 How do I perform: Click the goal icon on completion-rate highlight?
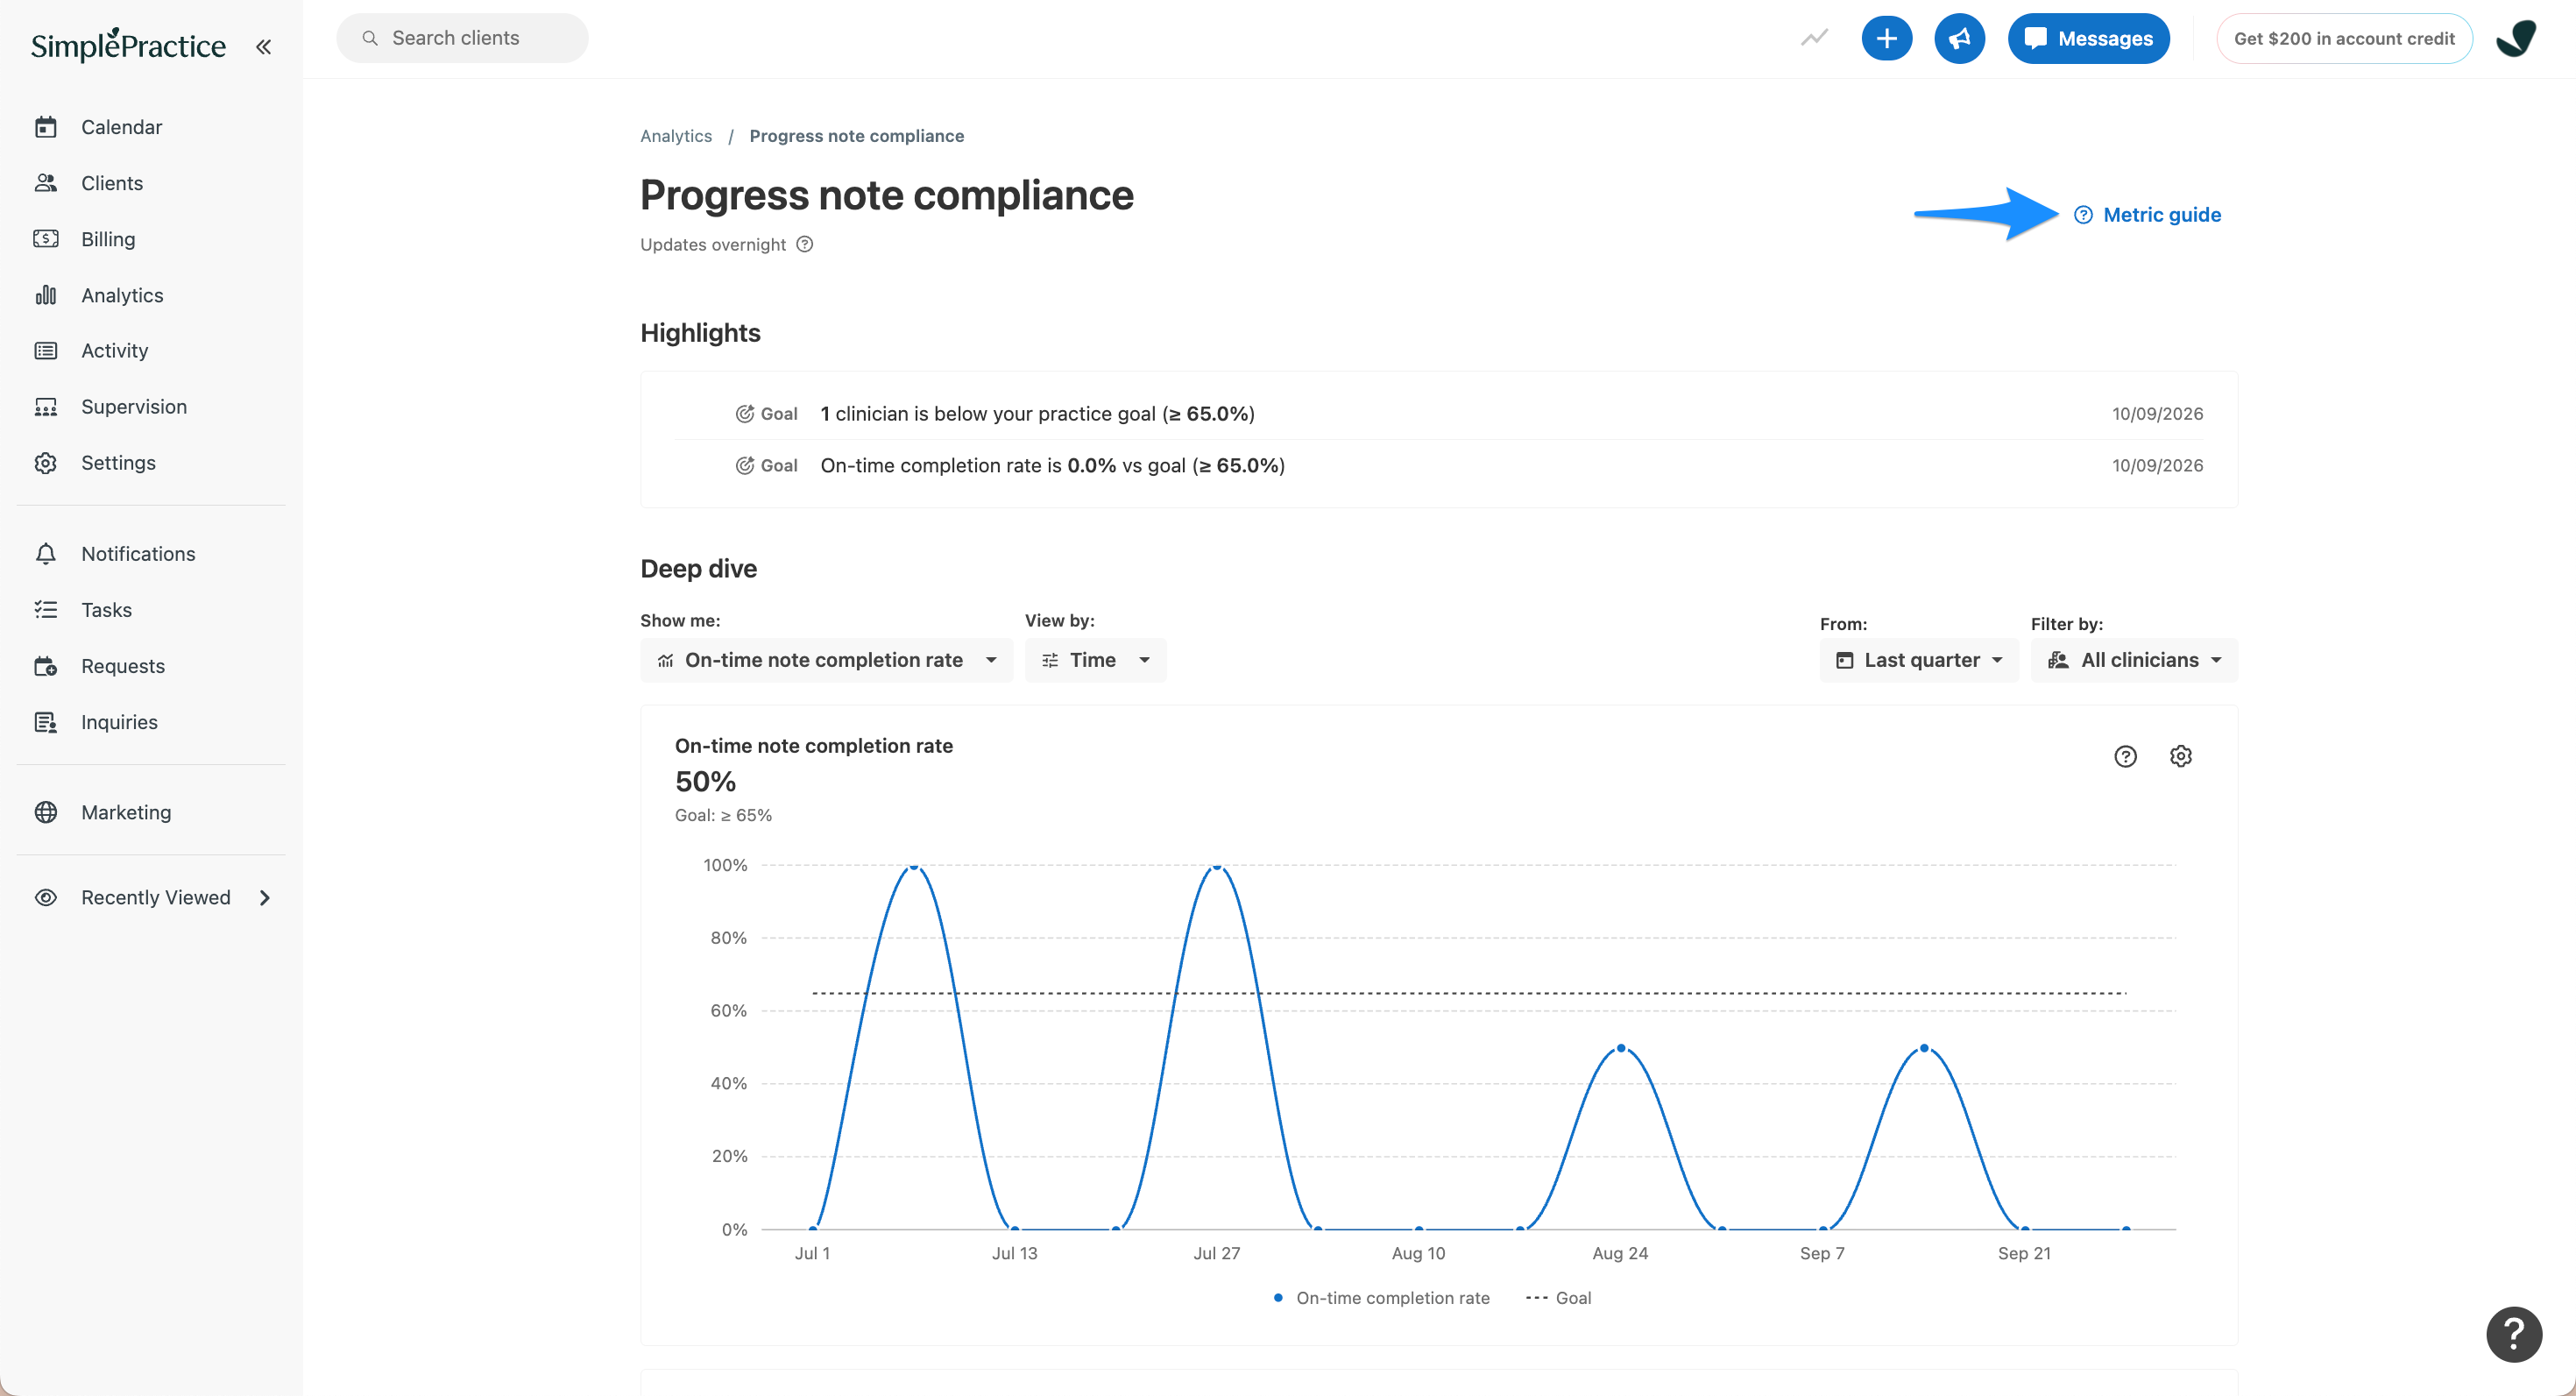(744, 465)
